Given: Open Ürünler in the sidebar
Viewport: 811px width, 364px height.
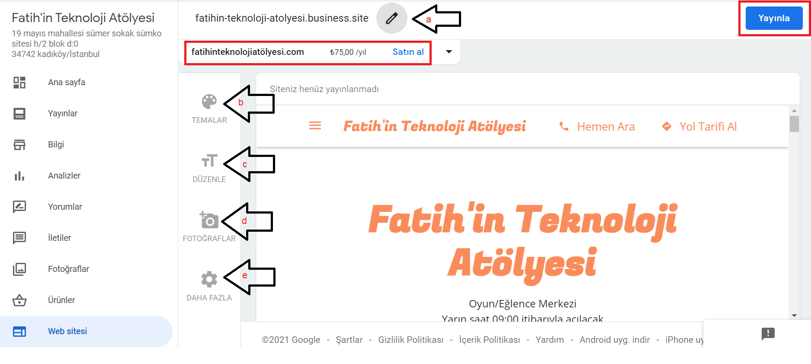Looking at the screenshot, I should pyautogui.click(x=61, y=300).
